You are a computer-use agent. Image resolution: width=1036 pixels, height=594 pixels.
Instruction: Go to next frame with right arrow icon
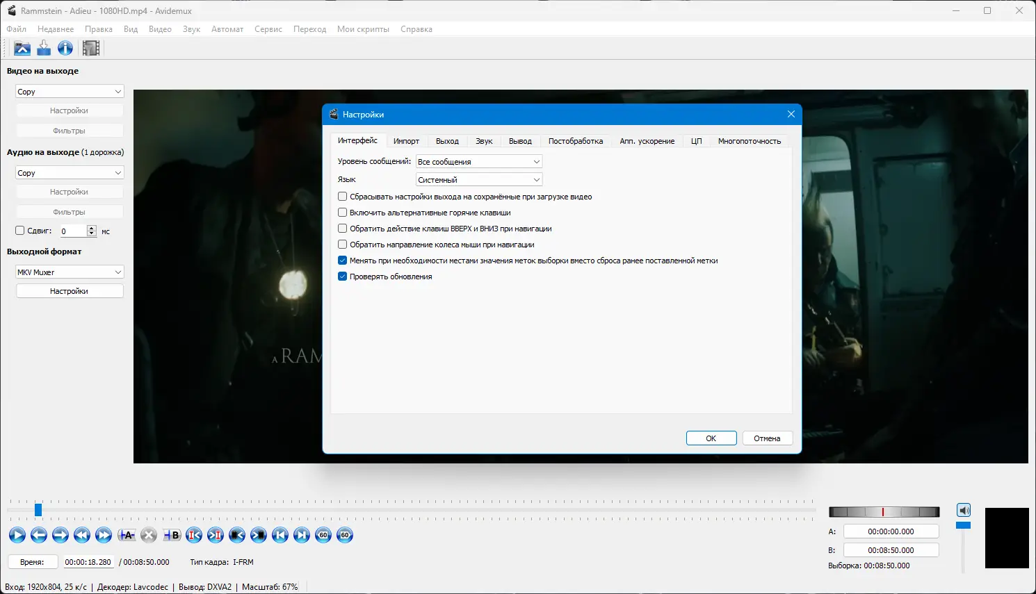click(60, 535)
